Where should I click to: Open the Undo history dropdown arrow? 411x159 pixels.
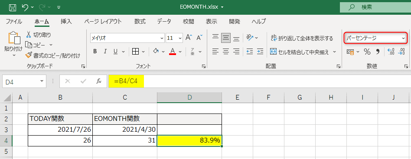click(32, 8)
